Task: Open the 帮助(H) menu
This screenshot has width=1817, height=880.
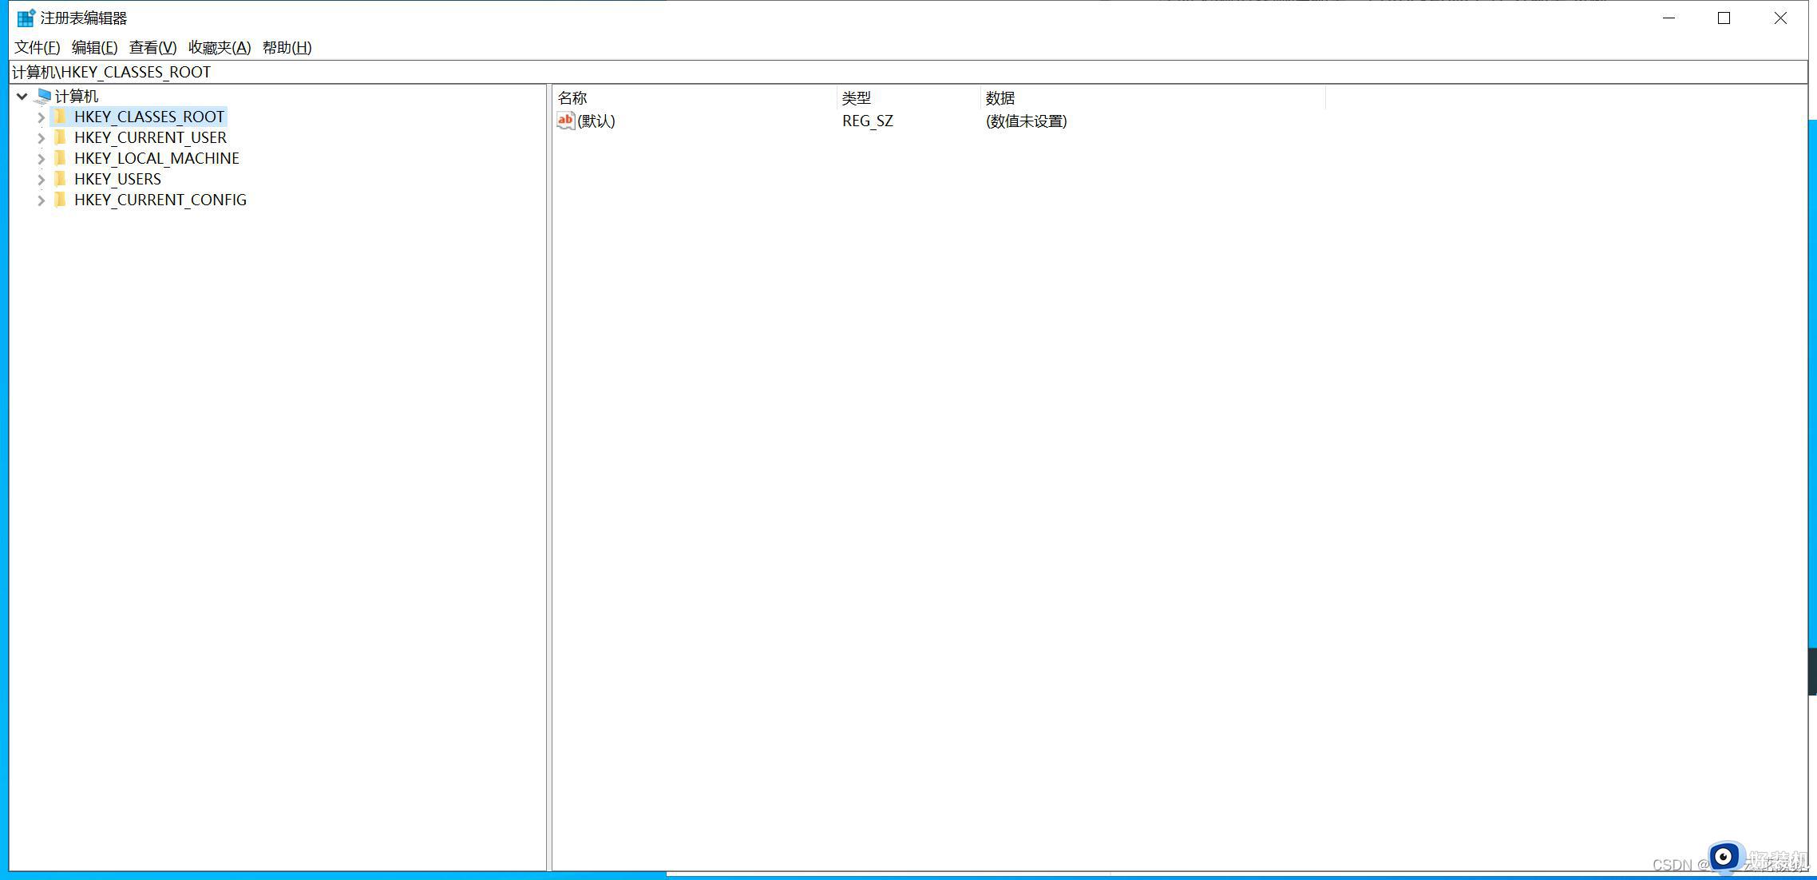Action: 287,48
